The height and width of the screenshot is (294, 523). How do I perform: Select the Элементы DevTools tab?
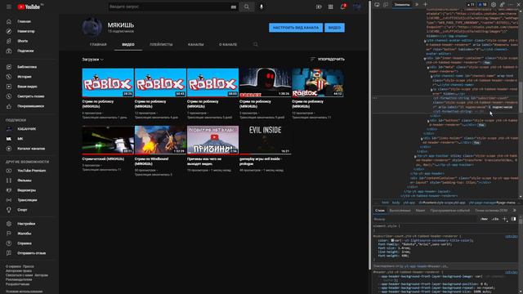tap(402, 5)
